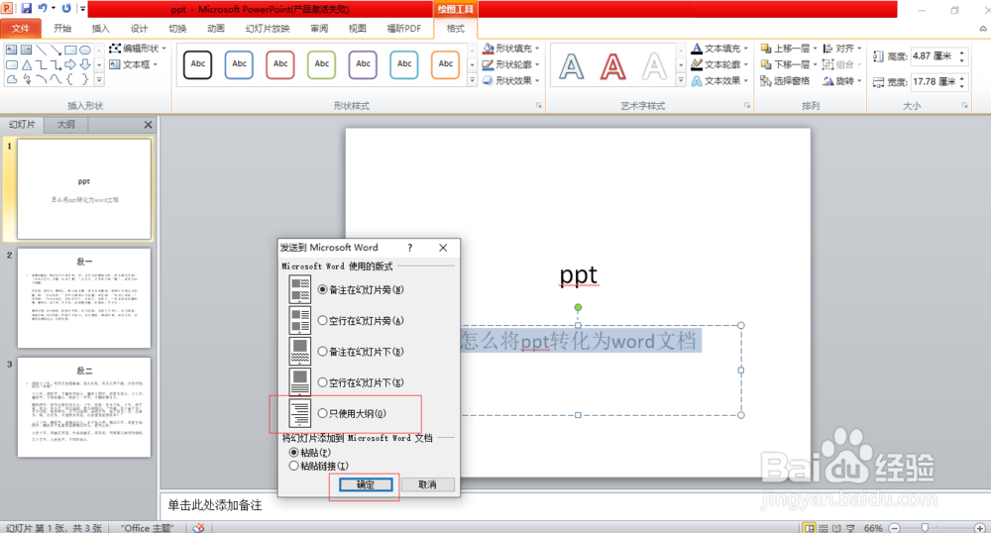Image resolution: width=991 pixels, height=533 pixels.
Task: Open 上移一层 bring forward dropdown
Action: [x=815, y=49]
